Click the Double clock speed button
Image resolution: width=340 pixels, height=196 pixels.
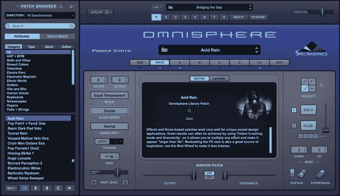tap(109, 111)
